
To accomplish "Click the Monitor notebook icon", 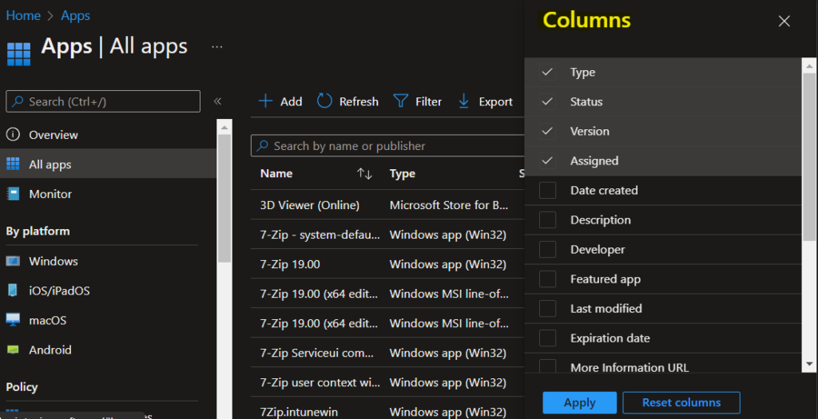I will (13, 194).
